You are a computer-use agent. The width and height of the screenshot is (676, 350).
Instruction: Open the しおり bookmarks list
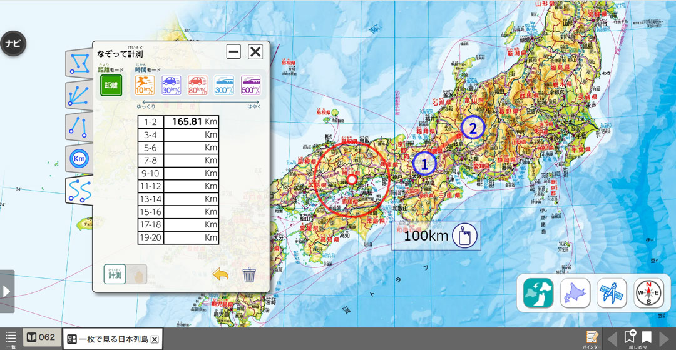647,337
